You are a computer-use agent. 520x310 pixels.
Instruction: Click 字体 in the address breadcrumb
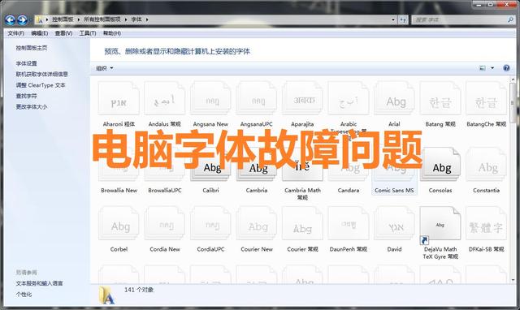[x=136, y=19]
